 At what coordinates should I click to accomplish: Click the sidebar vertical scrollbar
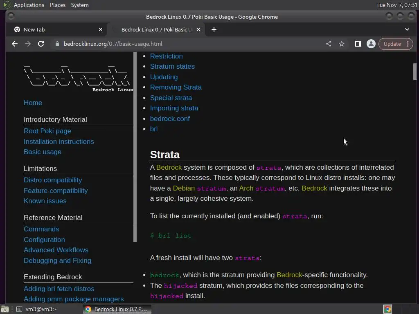135,147
